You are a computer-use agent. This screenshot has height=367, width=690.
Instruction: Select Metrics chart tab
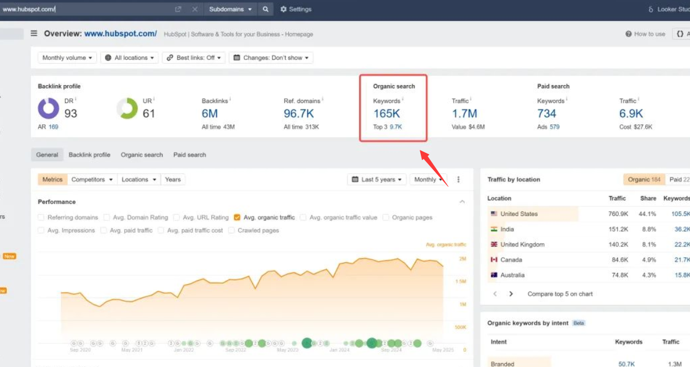pyautogui.click(x=52, y=179)
